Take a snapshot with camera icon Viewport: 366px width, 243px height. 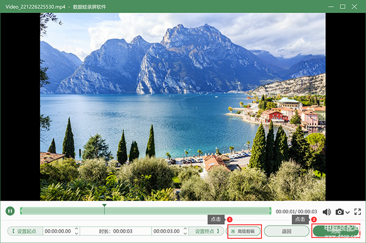pos(340,212)
